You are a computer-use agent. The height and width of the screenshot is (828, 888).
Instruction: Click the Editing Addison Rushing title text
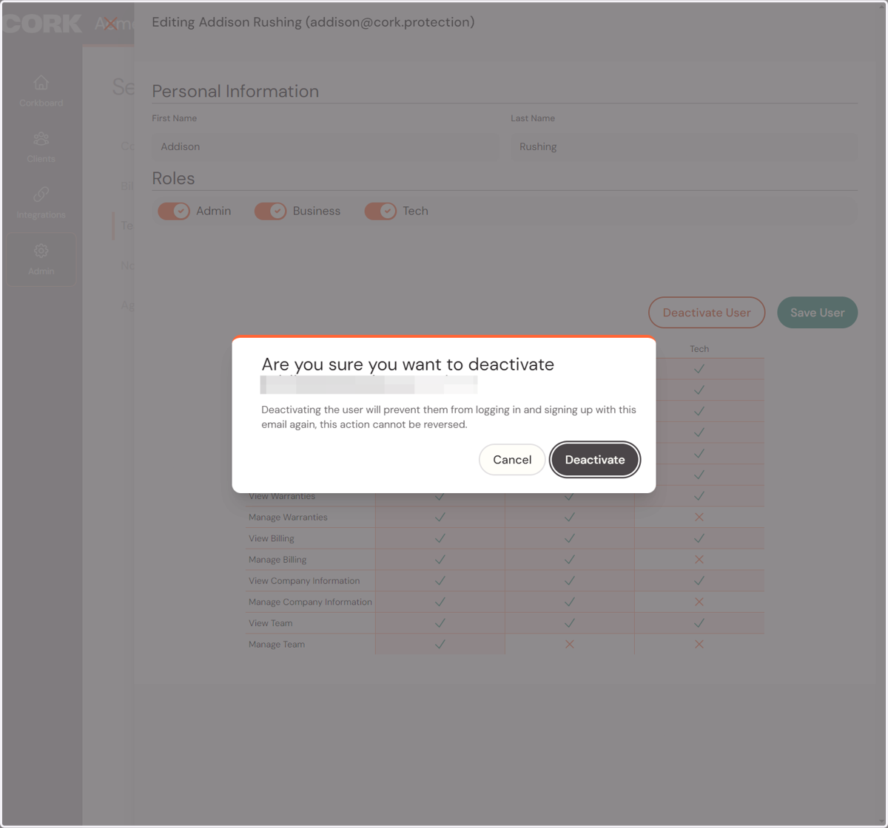point(313,22)
